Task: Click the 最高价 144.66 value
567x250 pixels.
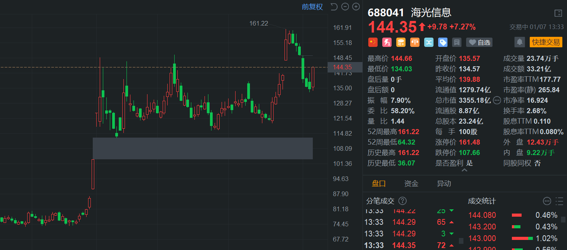Action: coord(402,59)
